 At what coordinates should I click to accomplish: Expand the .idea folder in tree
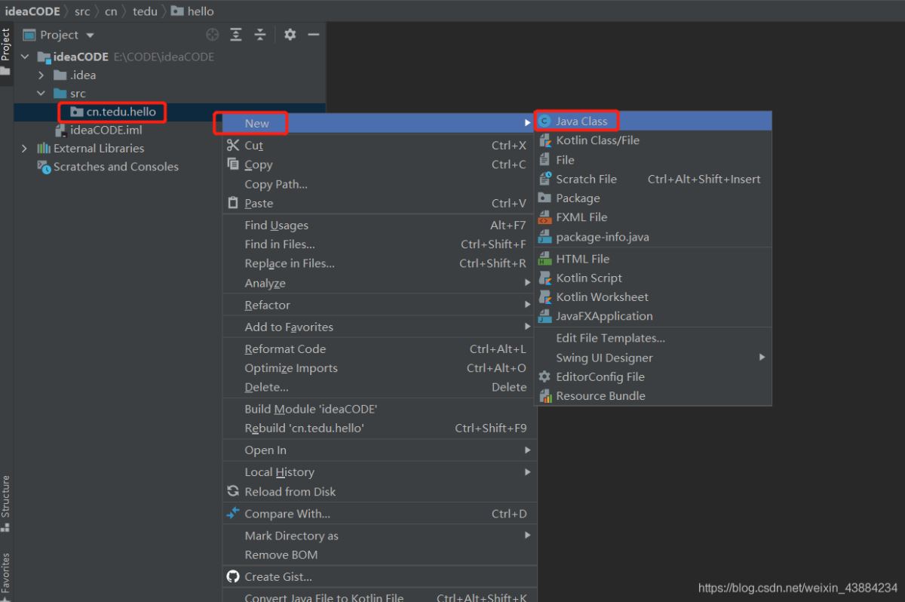point(42,75)
